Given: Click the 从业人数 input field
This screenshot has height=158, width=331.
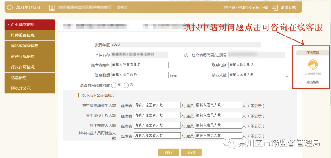Looking at the screenshot, I should [x=256, y=75].
